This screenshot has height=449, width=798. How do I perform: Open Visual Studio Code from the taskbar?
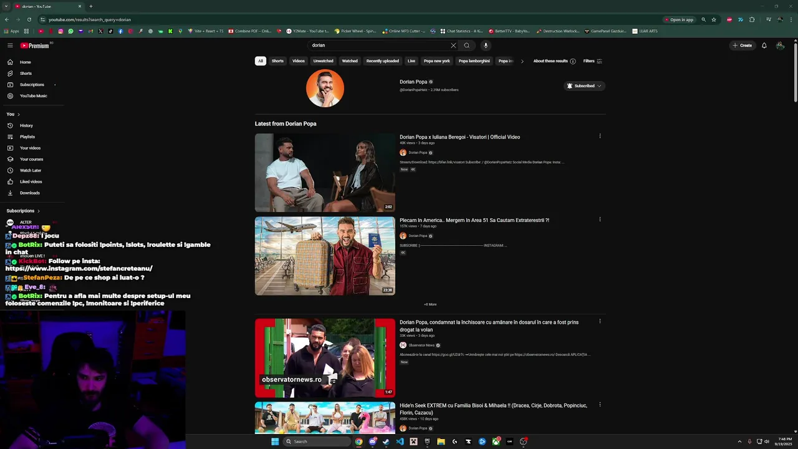click(x=400, y=442)
